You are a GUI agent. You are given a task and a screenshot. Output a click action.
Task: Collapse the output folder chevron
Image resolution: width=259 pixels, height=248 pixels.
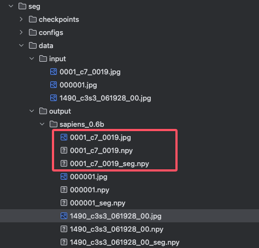pos(32,111)
